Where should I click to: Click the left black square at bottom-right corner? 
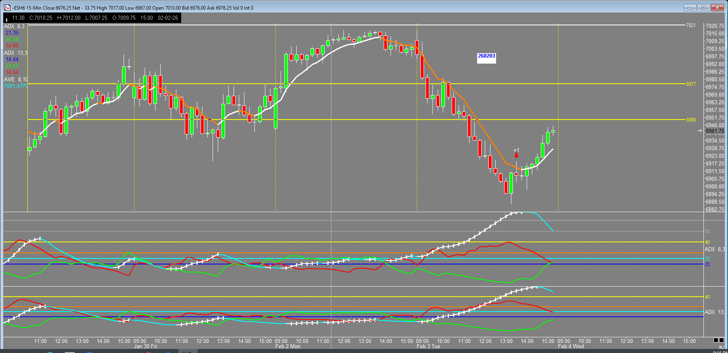pyautogui.click(x=716, y=340)
